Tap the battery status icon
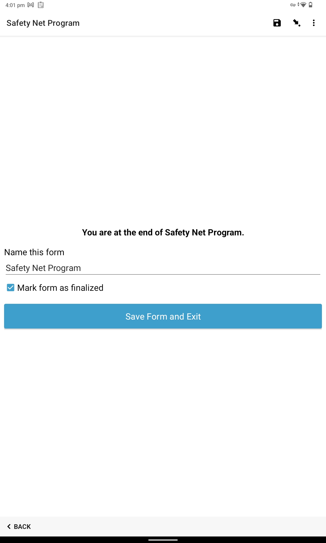 pyautogui.click(x=311, y=5)
